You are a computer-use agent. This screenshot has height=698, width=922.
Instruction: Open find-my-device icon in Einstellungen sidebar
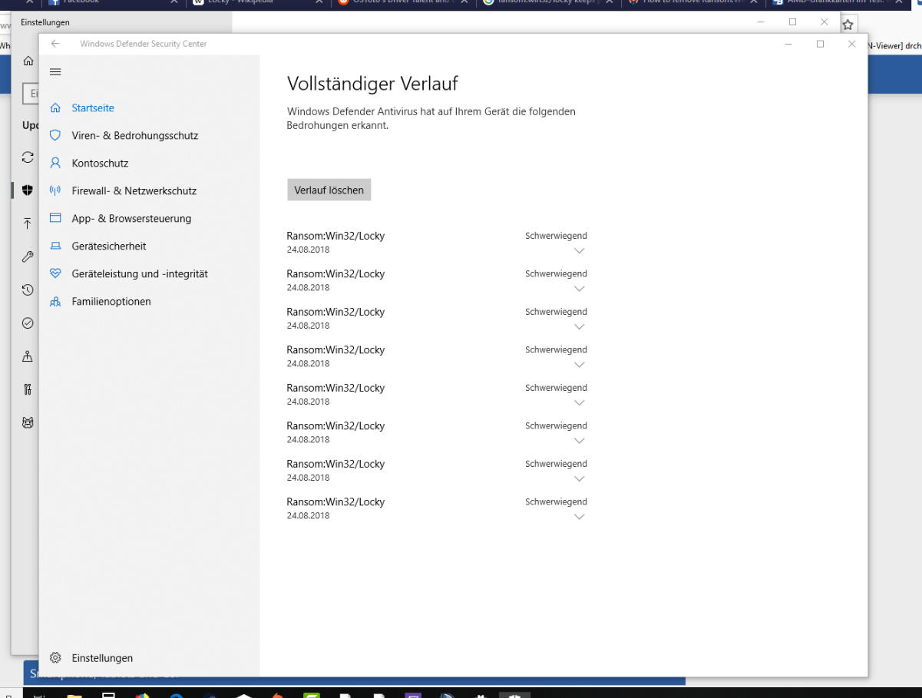[x=28, y=356]
